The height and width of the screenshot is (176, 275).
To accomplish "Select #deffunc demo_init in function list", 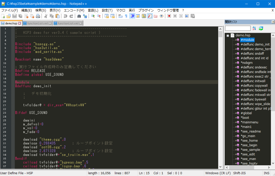I will pyautogui.click(x=255, y=44).
